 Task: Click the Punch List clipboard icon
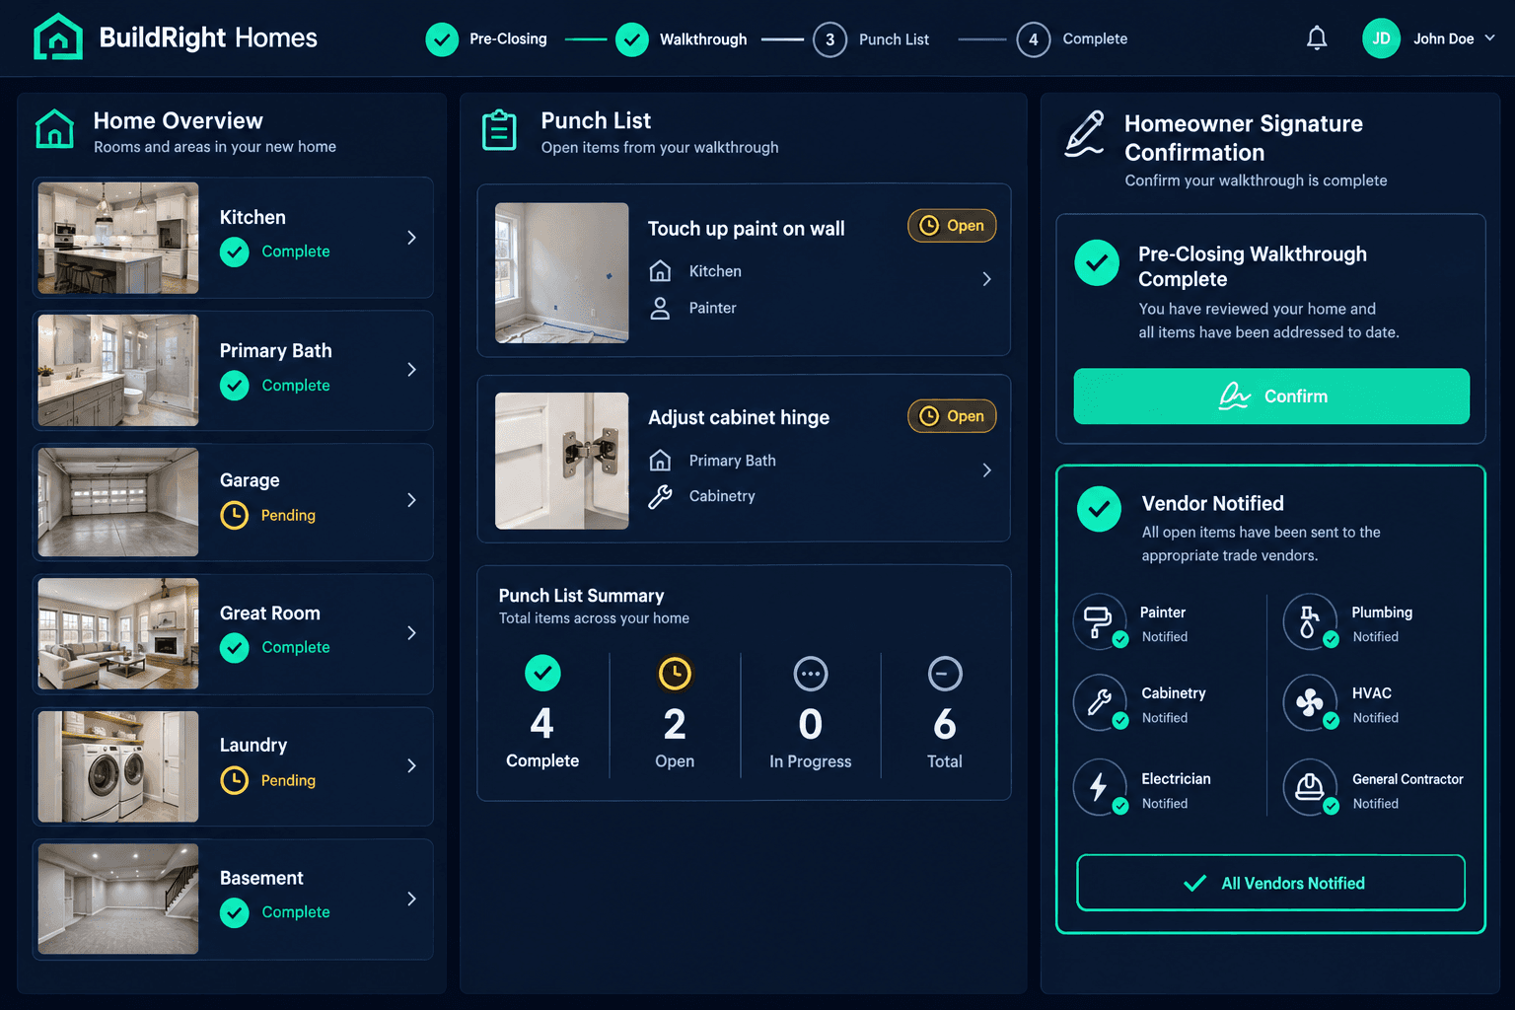point(499,130)
